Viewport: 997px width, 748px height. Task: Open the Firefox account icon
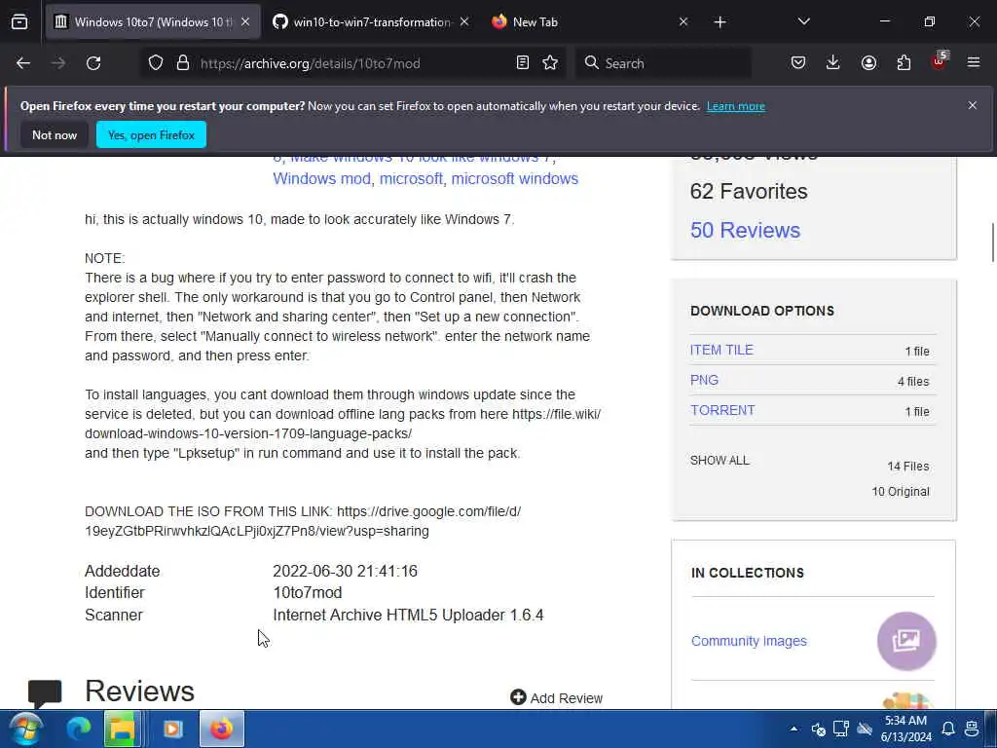coord(868,63)
